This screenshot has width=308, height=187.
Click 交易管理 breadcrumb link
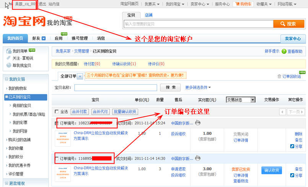coord(81,51)
